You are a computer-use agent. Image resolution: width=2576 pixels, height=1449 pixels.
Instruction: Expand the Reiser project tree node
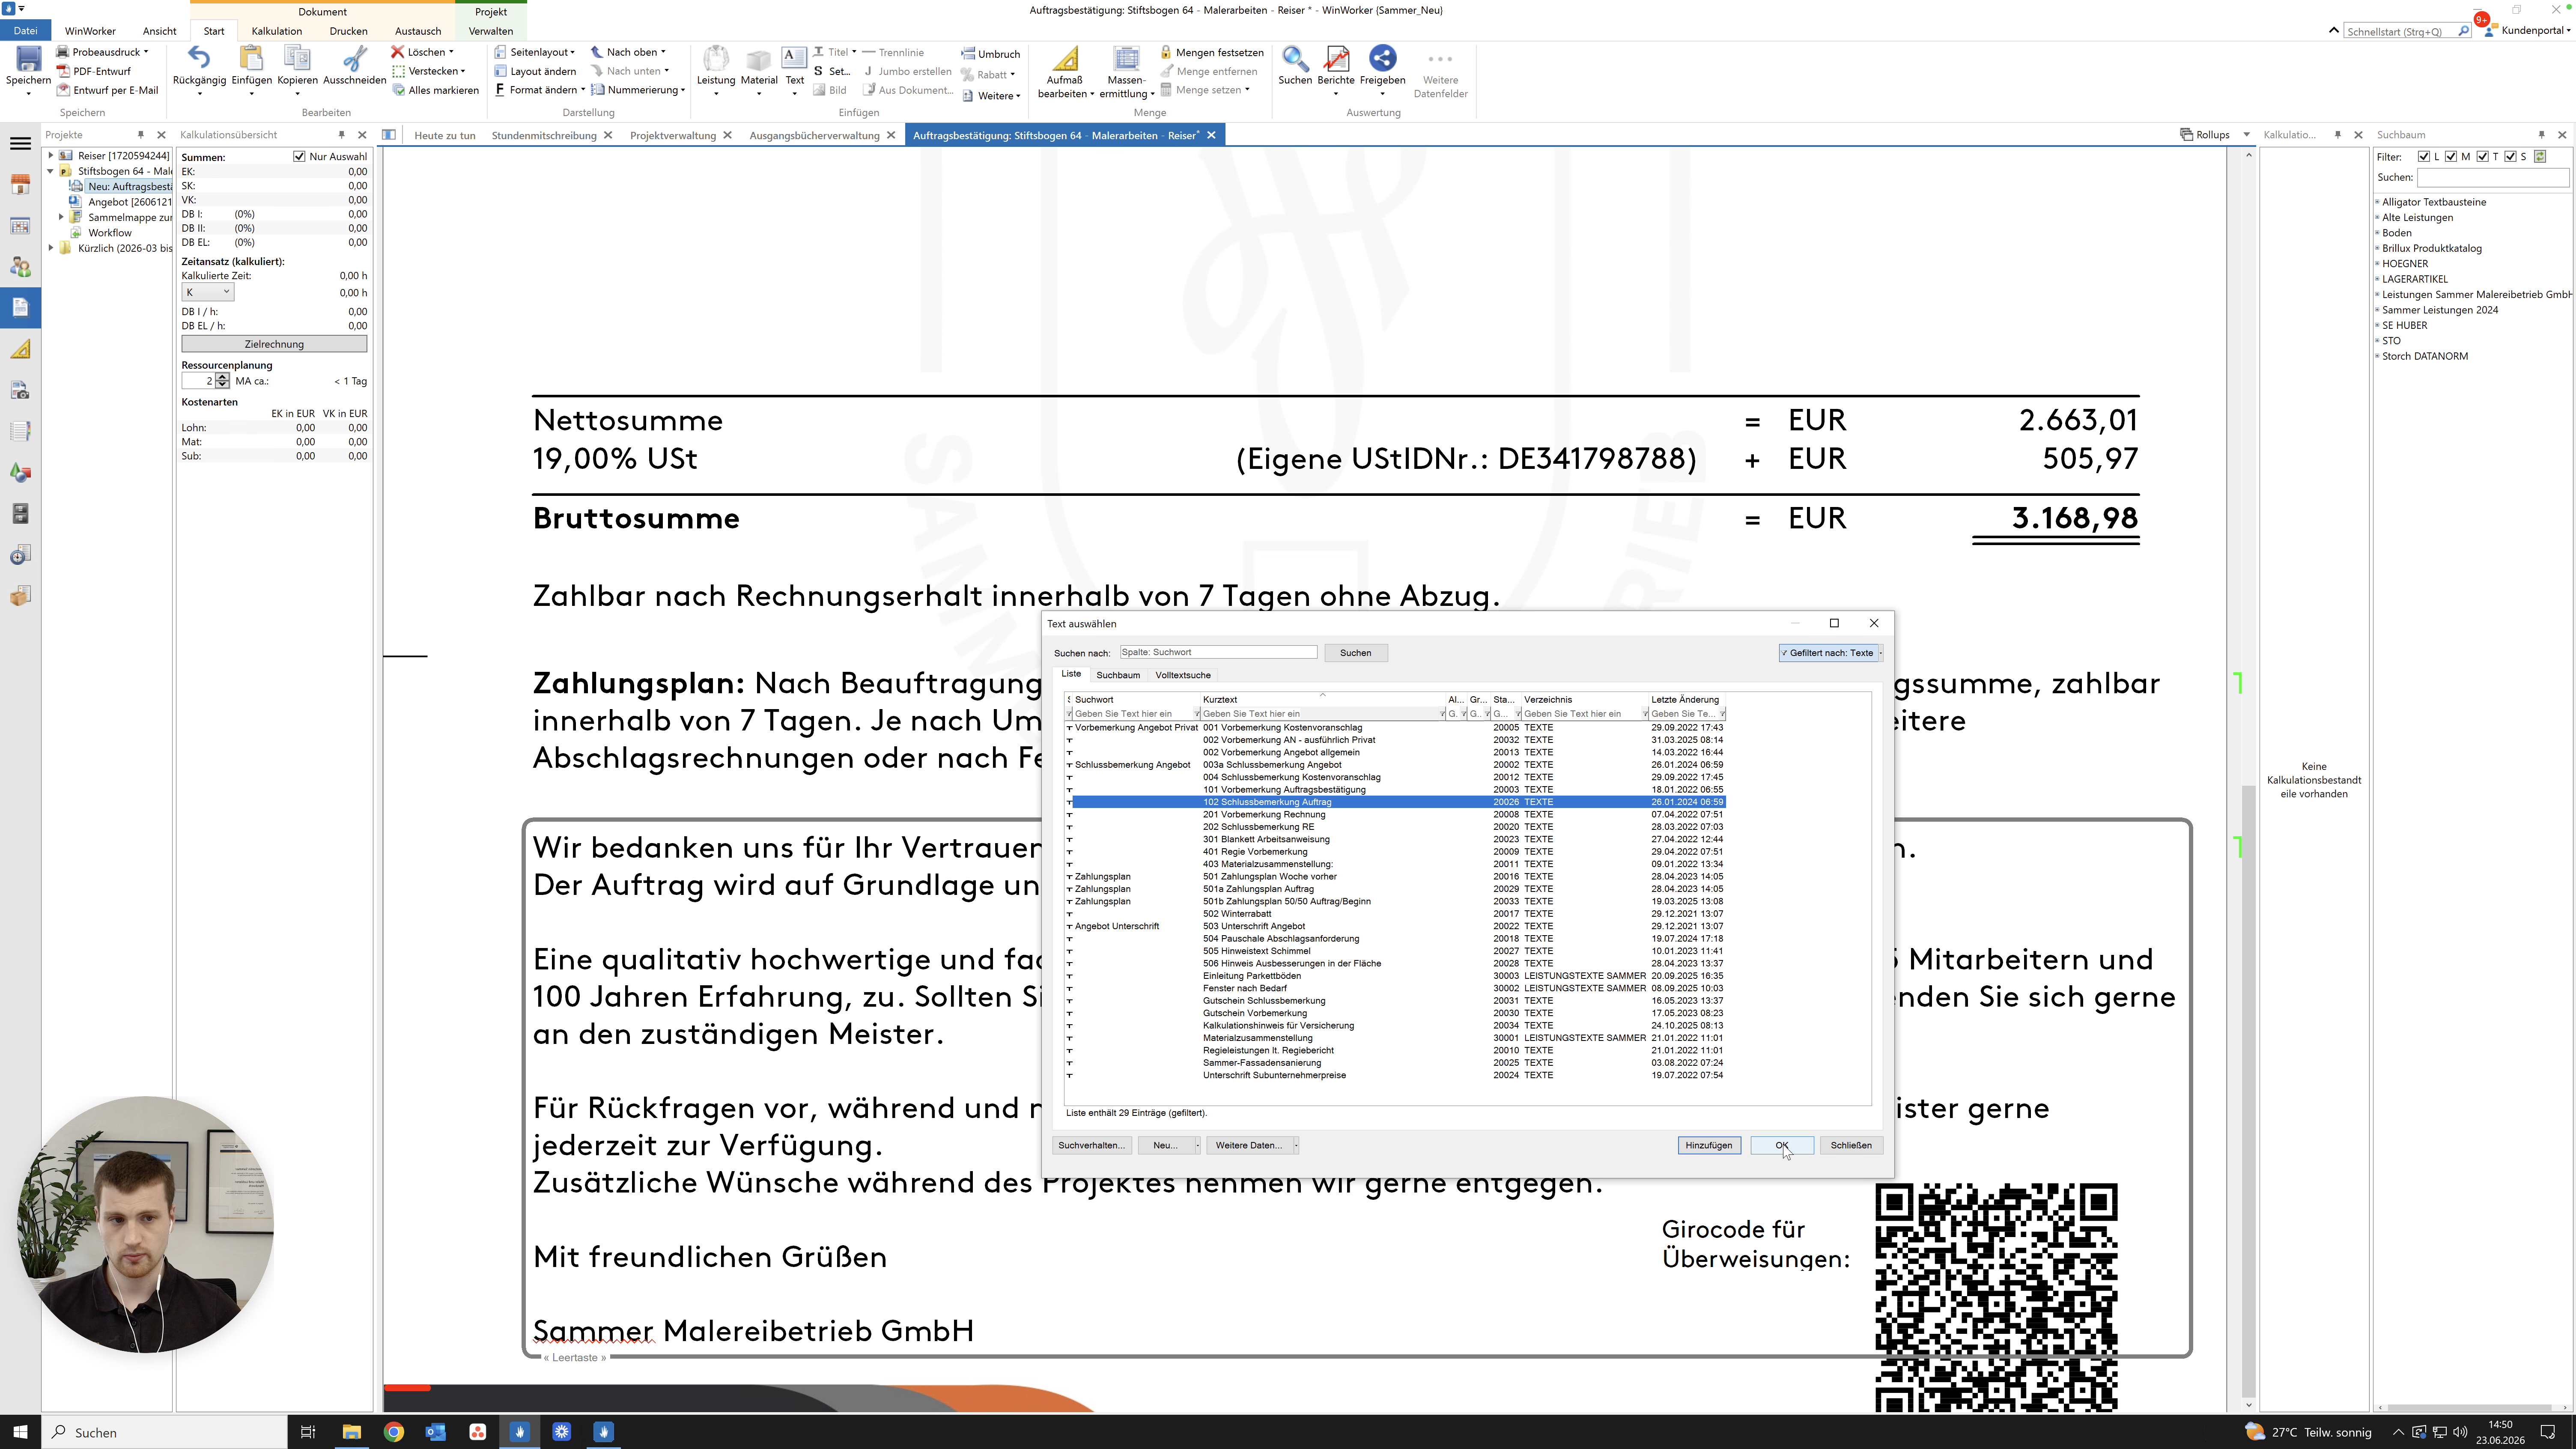(51, 155)
